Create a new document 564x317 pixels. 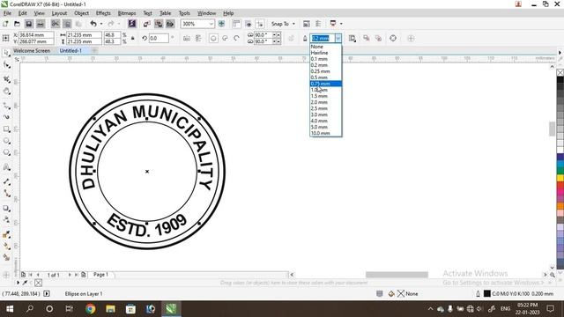[5, 24]
